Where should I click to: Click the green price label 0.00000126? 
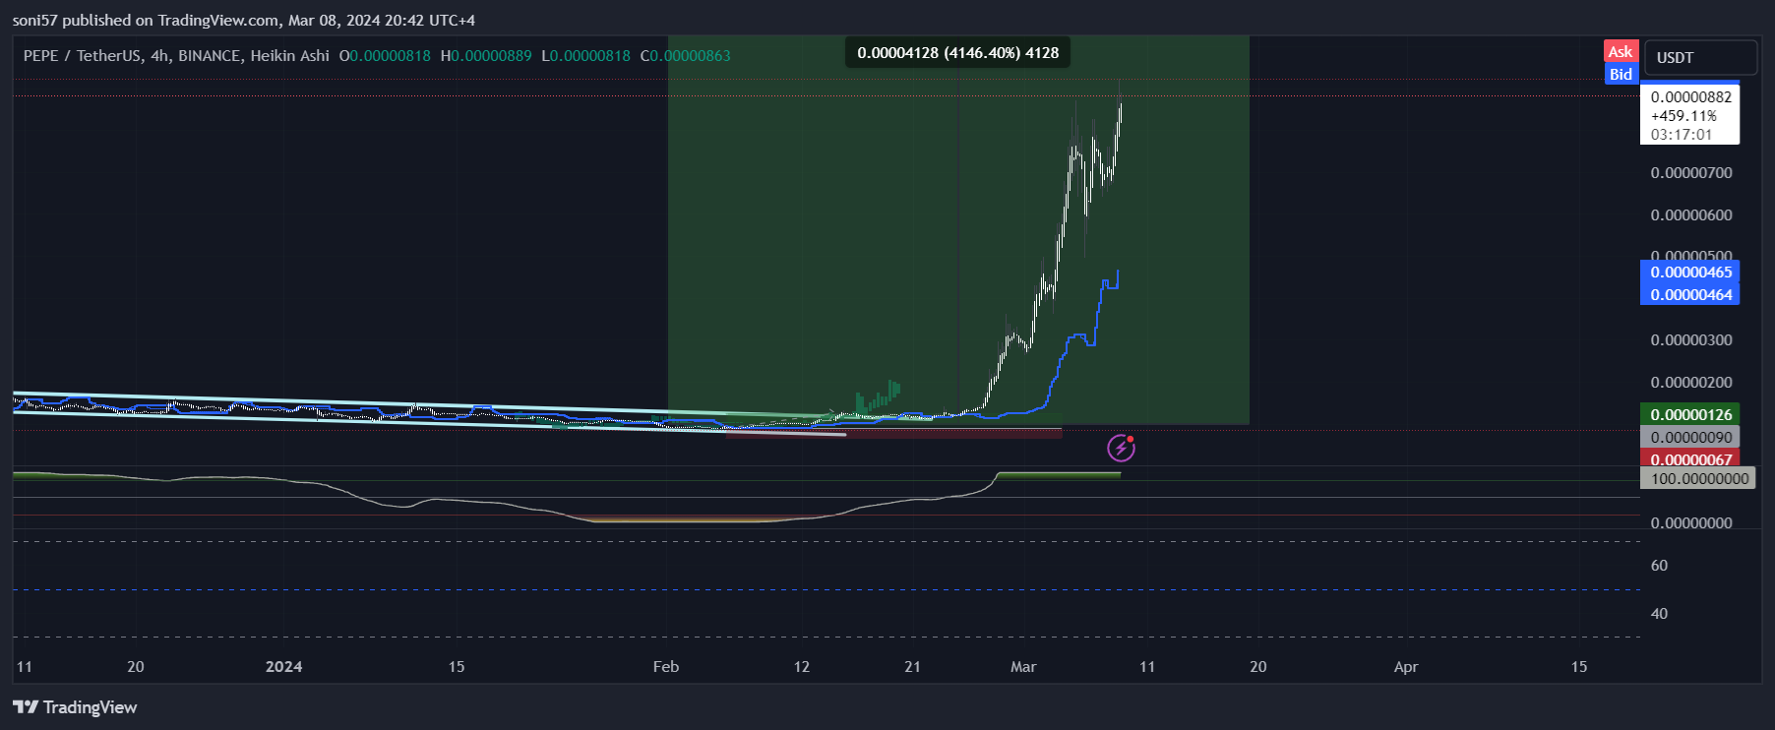tap(1690, 414)
